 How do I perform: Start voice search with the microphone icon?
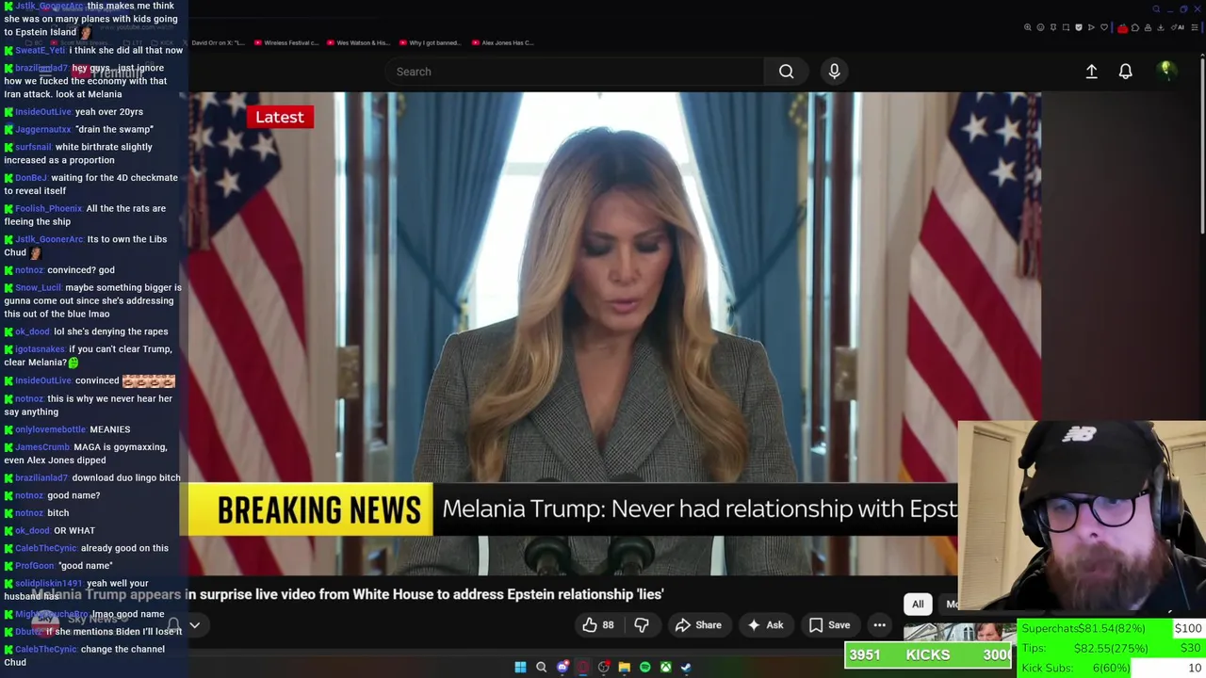click(x=834, y=72)
